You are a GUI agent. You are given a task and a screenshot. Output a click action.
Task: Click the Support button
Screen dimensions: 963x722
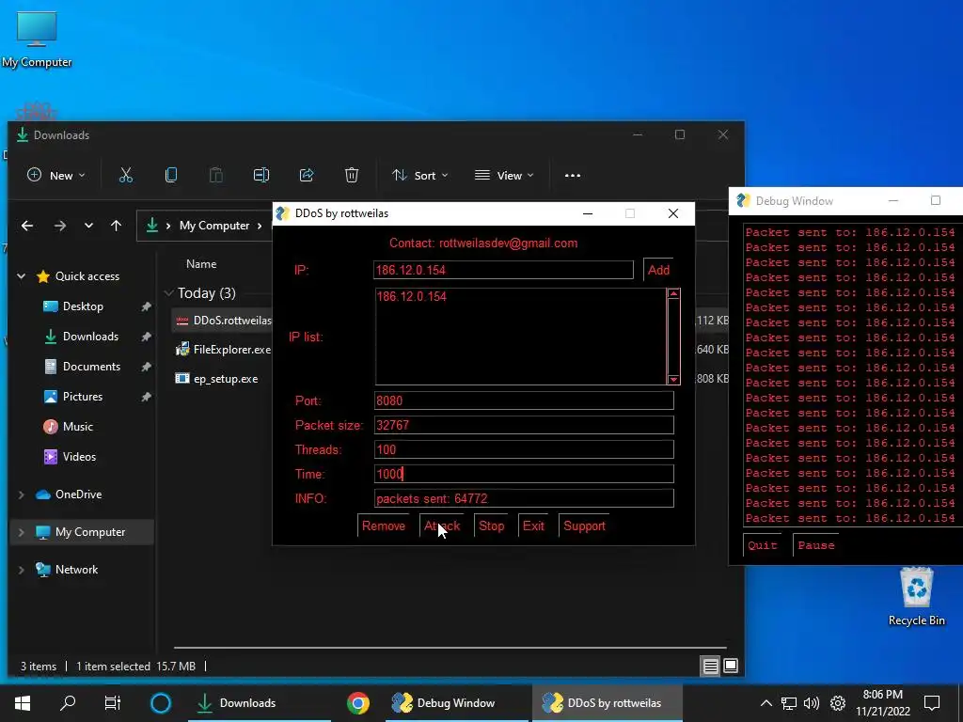tap(584, 526)
